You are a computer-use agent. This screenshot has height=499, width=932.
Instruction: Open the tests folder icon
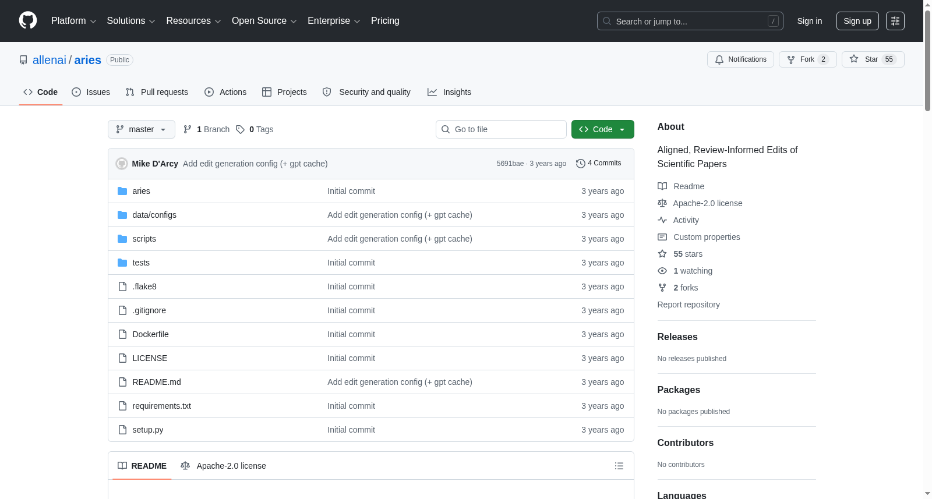pyautogui.click(x=122, y=263)
